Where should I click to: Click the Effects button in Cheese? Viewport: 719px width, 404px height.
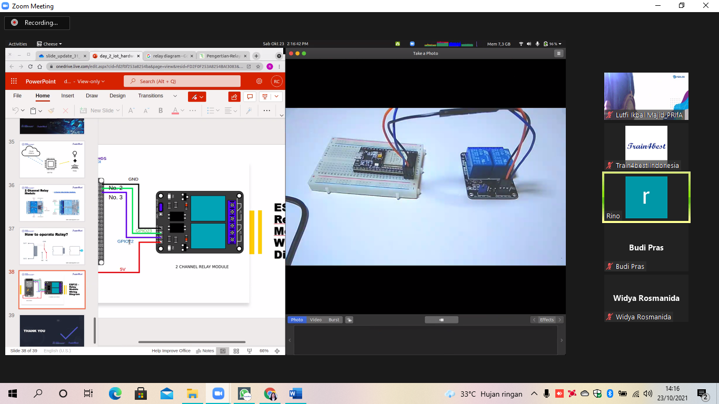pyautogui.click(x=547, y=320)
